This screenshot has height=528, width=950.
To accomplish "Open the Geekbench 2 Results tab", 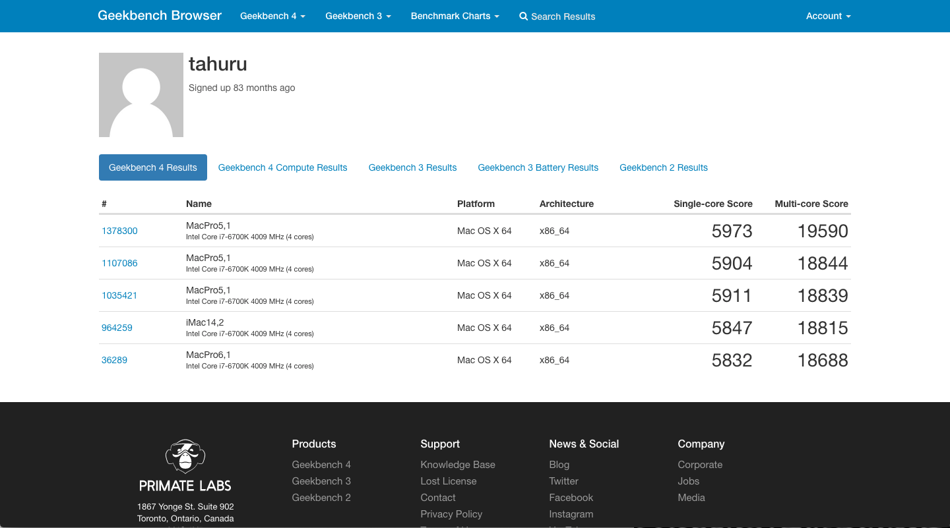I will [x=663, y=167].
